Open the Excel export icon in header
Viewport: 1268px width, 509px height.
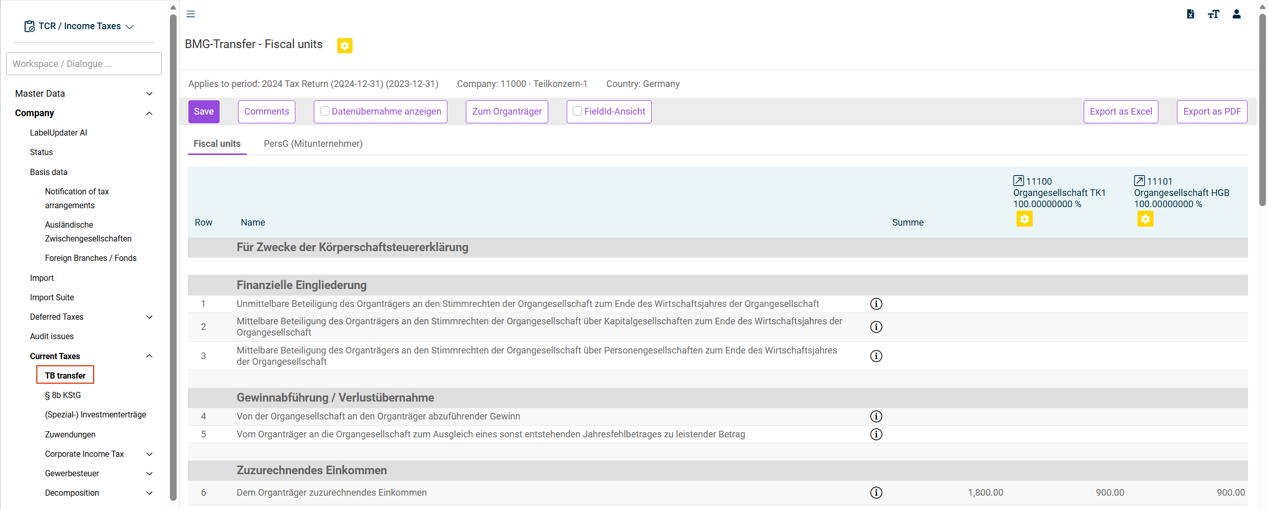(x=1191, y=14)
